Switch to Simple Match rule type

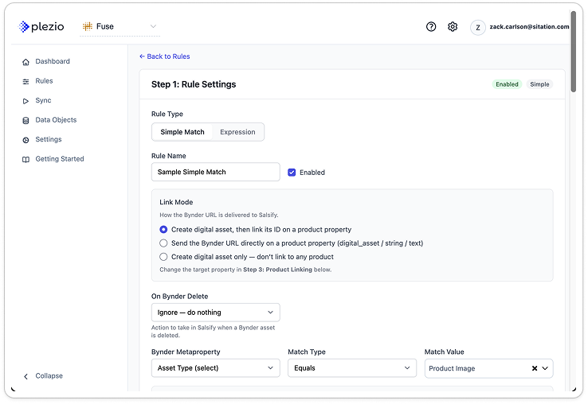pyautogui.click(x=182, y=132)
